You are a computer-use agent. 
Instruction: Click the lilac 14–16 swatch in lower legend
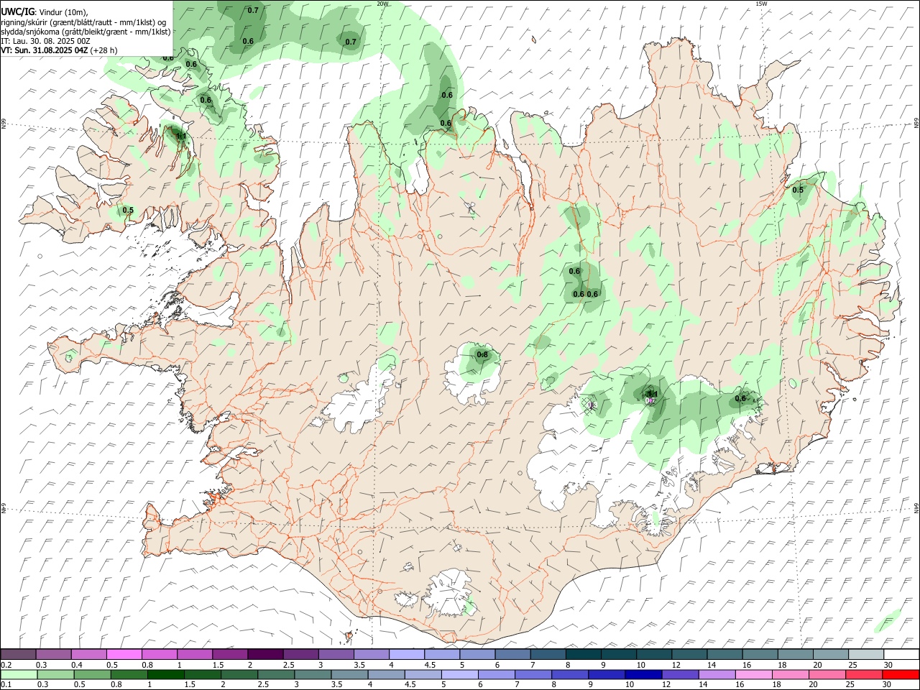coord(717,675)
